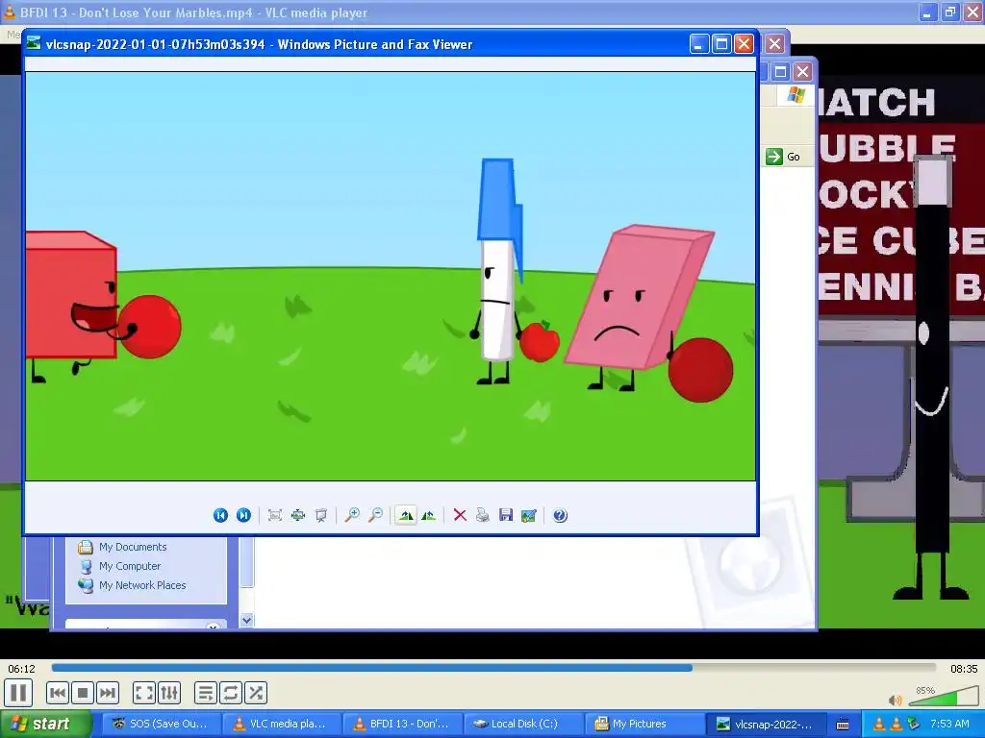Viewport: 985px width, 738px height.
Task: Open Windows Start menu
Action: (45, 724)
